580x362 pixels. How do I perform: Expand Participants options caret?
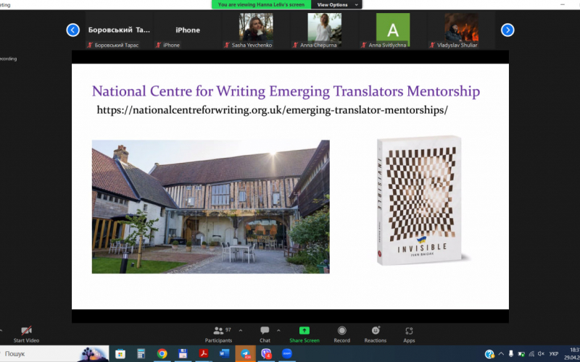click(241, 331)
